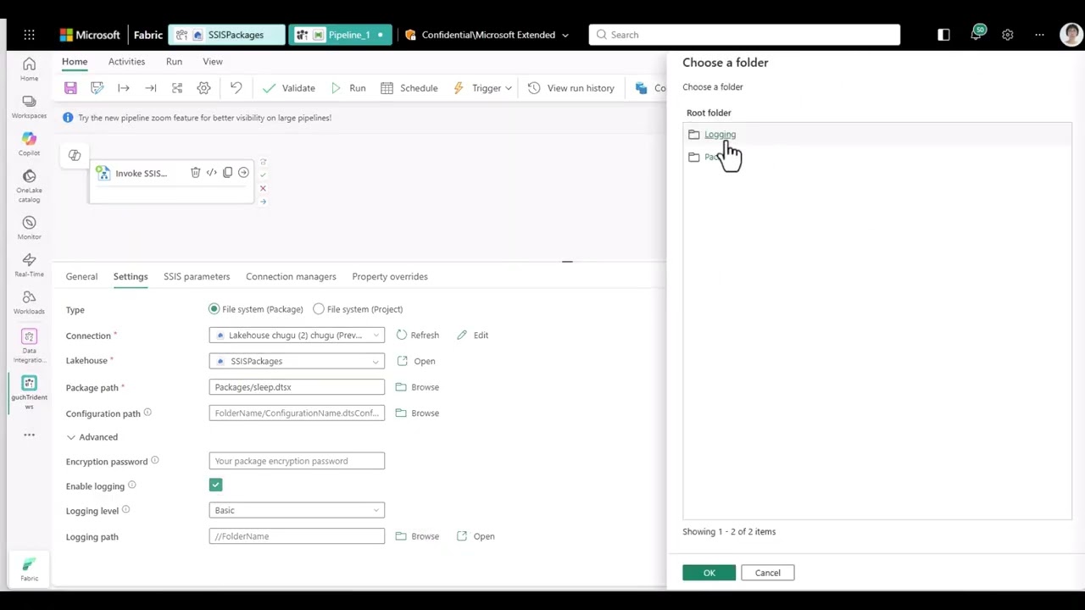This screenshot has height=610, width=1085.
Task: Select File system (Package) radio button
Action: (214, 309)
